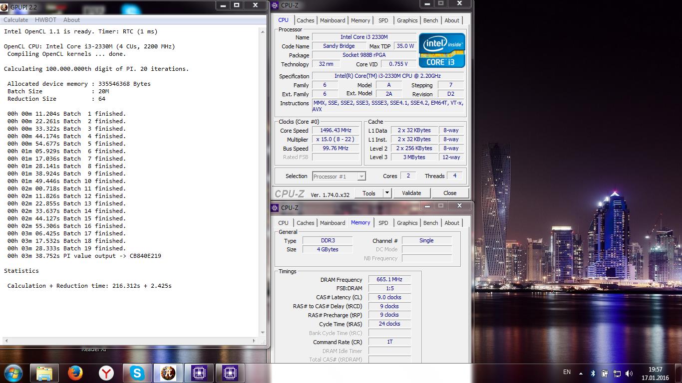Click the Core Speed 1496.43 MHz value
This screenshot has width=682, height=383.
tap(336, 130)
